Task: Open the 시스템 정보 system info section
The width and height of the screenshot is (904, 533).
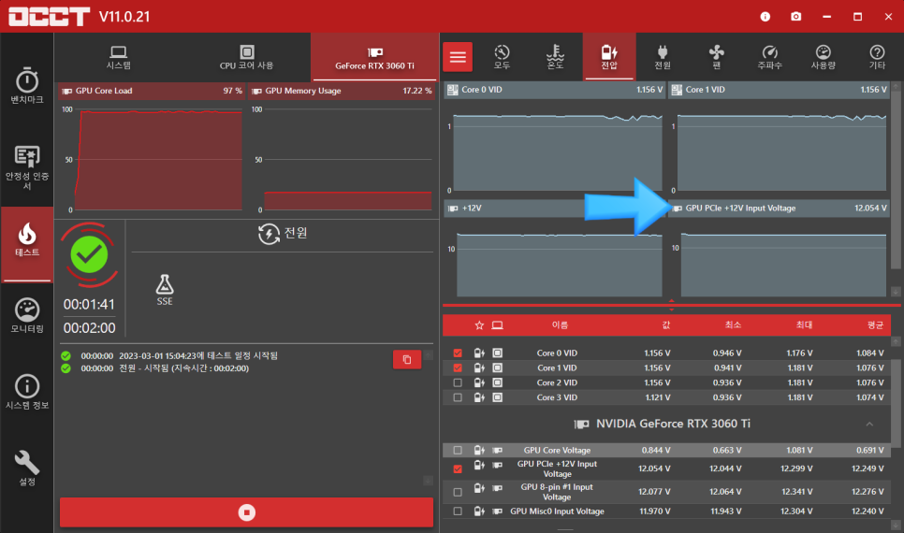Action: pos(26,392)
